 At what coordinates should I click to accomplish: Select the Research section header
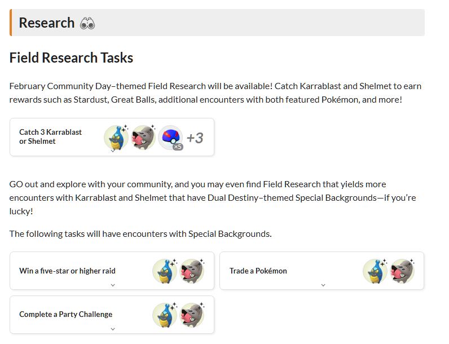coord(47,23)
